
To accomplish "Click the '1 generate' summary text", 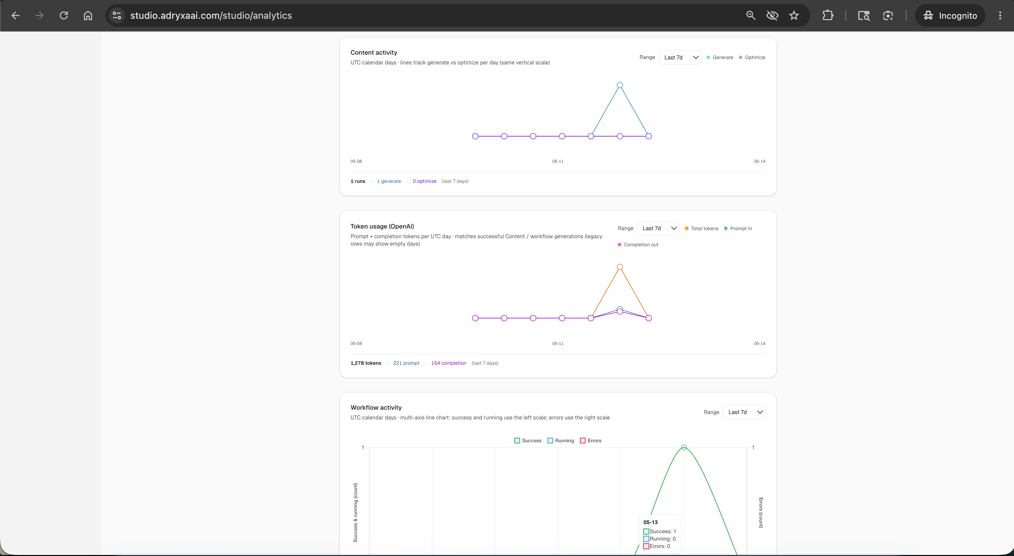I will [389, 181].
